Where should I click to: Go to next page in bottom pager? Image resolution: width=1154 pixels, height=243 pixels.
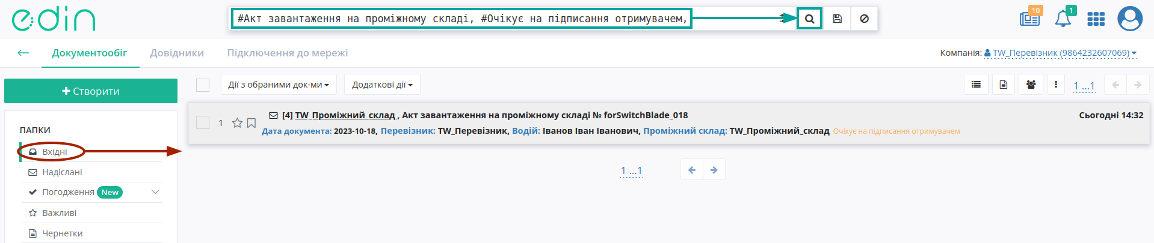click(x=714, y=170)
